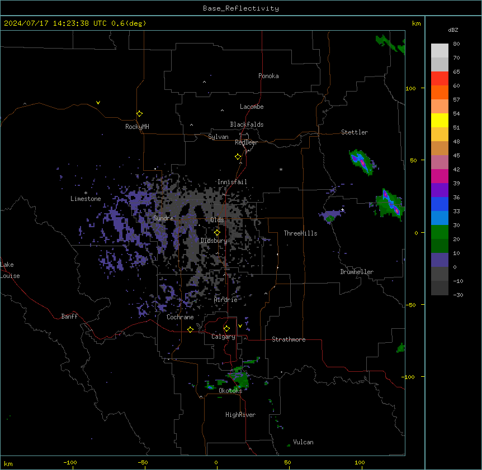482x470 pixels.
Task: Click the Okotoks label
Action: tap(230, 391)
